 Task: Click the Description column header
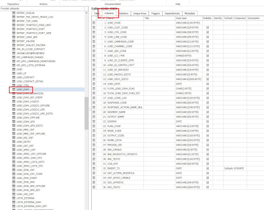click(255, 18)
